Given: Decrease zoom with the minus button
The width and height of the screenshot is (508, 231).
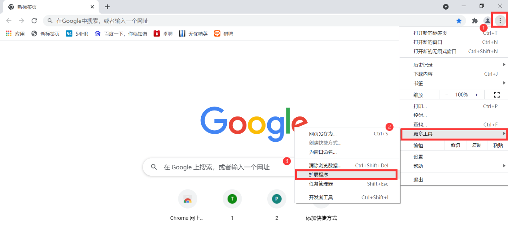Looking at the screenshot, I should coord(446,95).
